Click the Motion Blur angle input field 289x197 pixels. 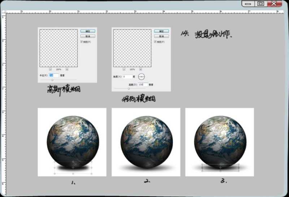128,77
